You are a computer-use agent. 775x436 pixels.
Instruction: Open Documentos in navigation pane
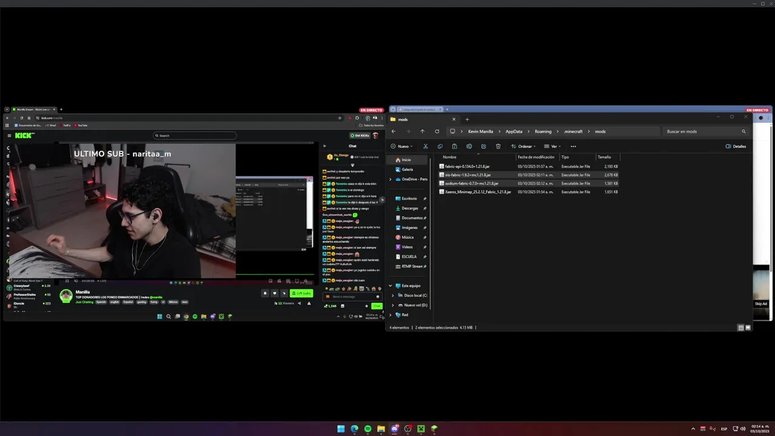(x=412, y=218)
